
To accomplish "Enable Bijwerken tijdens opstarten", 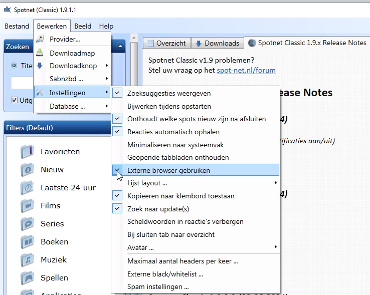I will 195,106.
